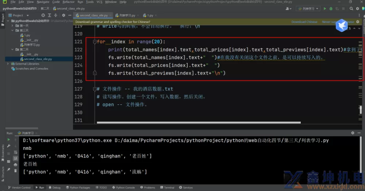Click the Run with Coverage icon

click(337, 9)
